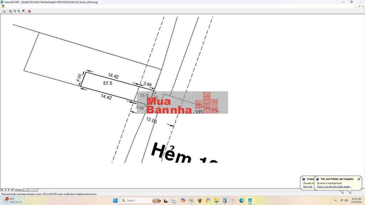This screenshot has height=205, width=365.
Task: Click the Windows taskbar Search box
Action: point(137,200)
